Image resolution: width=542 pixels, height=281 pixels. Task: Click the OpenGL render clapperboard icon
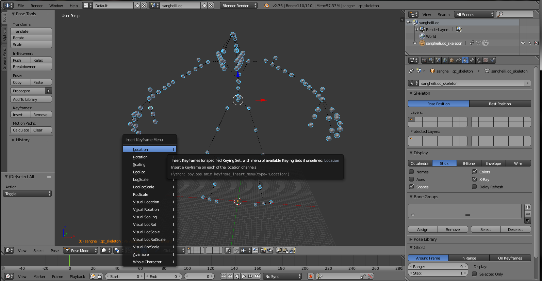tap(270, 250)
